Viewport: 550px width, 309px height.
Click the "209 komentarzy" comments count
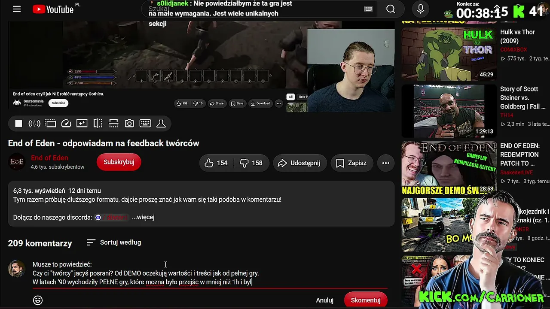pyautogui.click(x=40, y=243)
